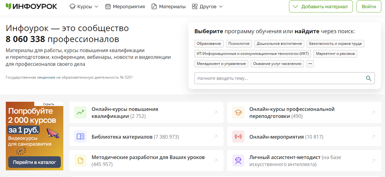Select the ИТ/Информационные и коммуникационные технологии tag
Viewport: 385px width, 177px height.
tap(253, 54)
